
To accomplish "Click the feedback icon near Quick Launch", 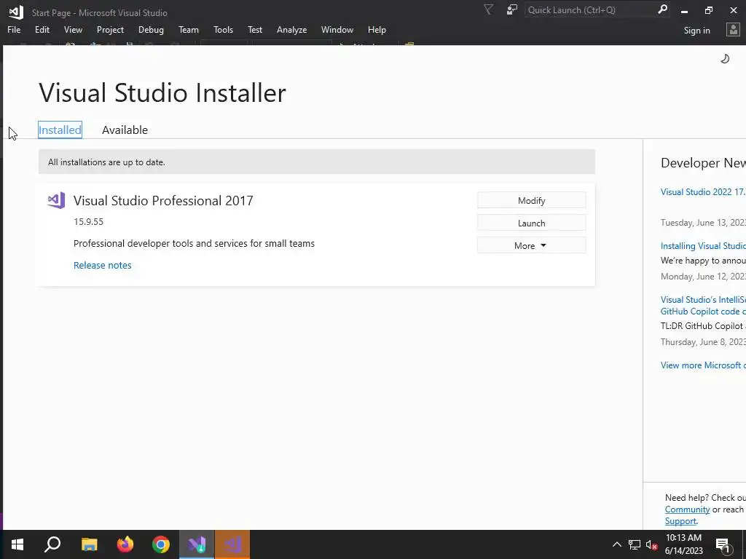I will (512, 9).
